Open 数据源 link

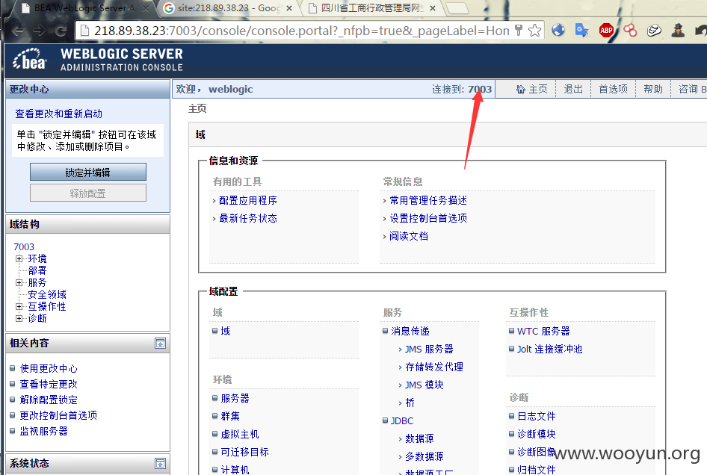419,438
